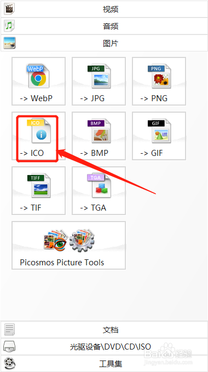Click the optical drive disc icon

(9, 347)
